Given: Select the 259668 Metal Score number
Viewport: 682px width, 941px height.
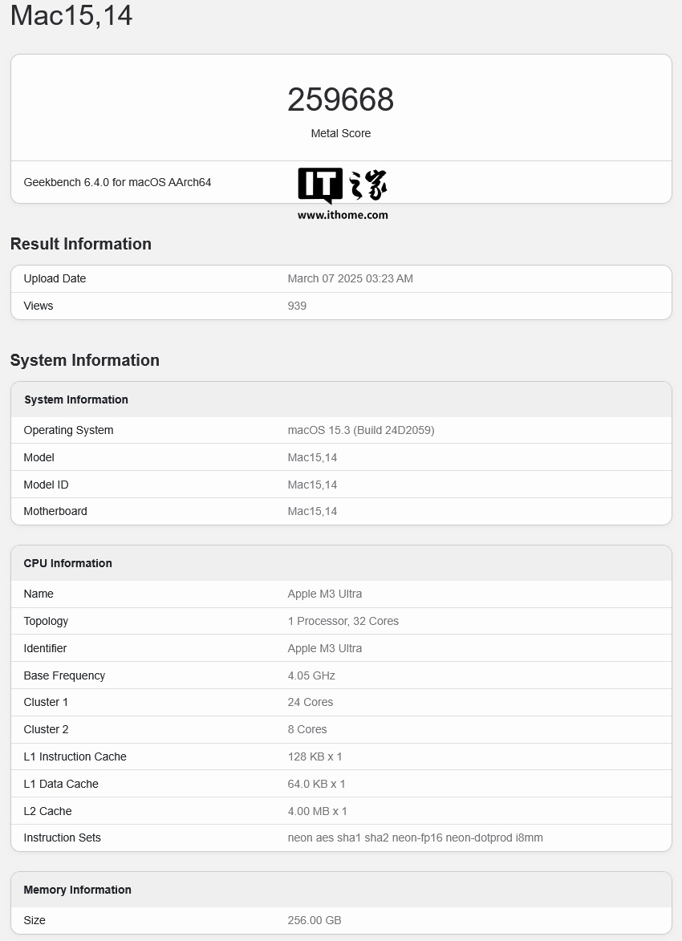Looking at the screenshot, I should [x=340, y=99].
